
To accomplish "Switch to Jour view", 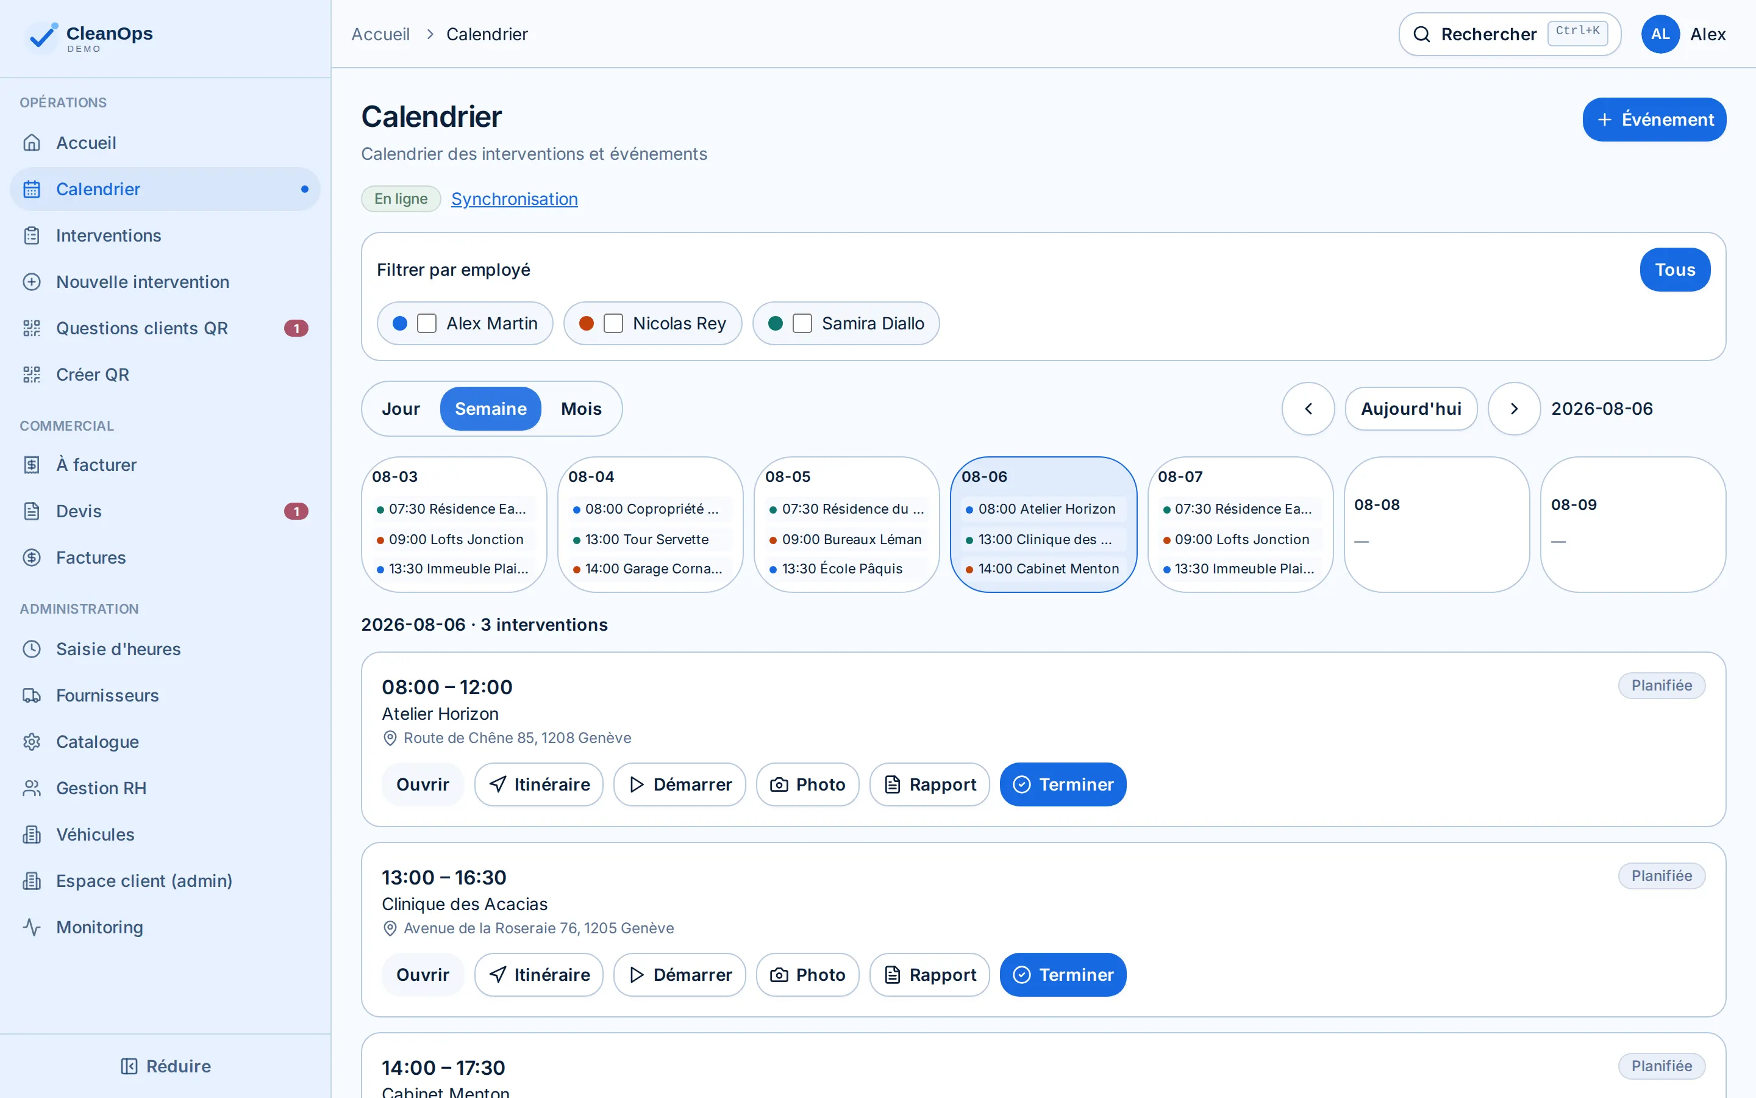I will coord(401,409).
